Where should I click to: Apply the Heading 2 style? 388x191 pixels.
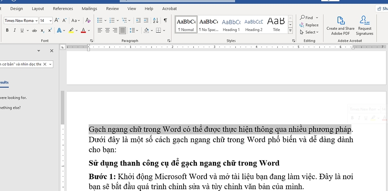point(254,25)
